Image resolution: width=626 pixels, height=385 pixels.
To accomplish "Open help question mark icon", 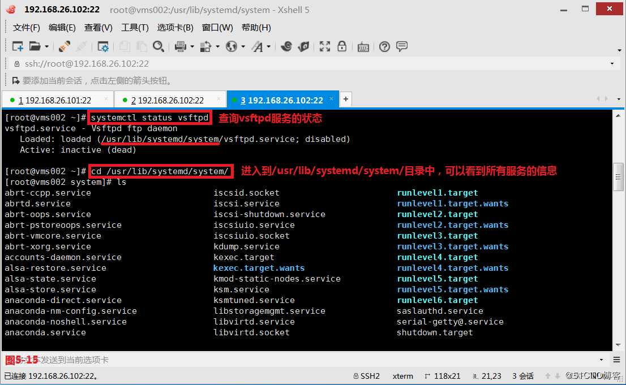I will (x=384, y=47).
